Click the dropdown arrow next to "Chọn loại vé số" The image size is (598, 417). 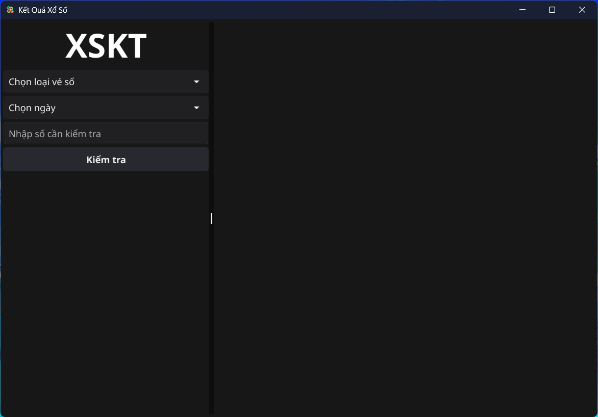pos(196,82)
